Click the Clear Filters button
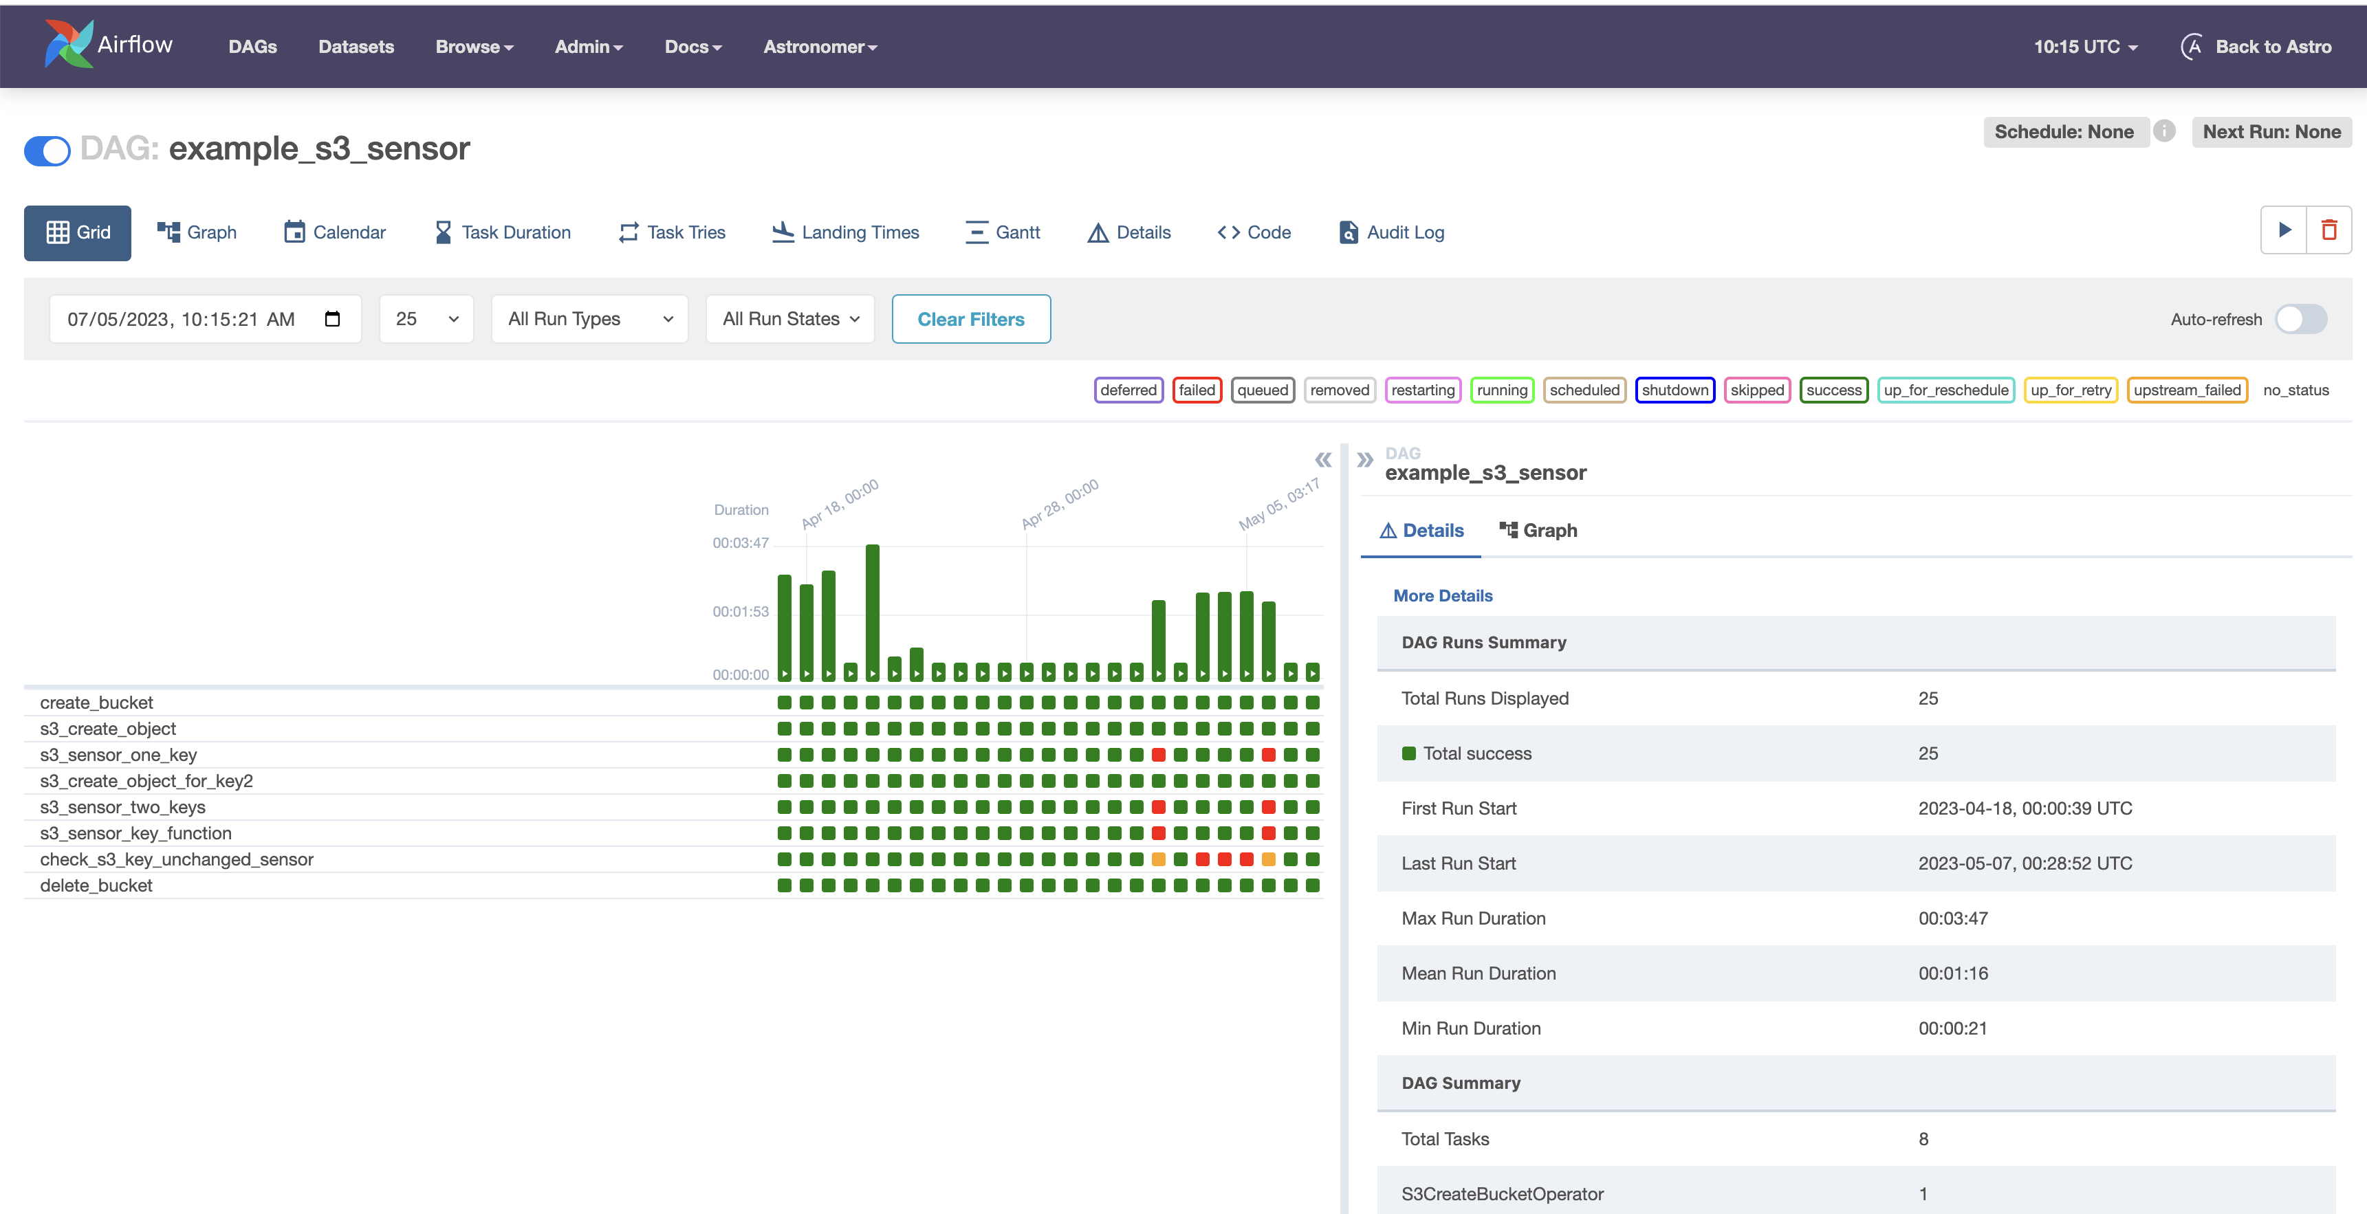2367x1214 pixels. (x=970, y=319)
